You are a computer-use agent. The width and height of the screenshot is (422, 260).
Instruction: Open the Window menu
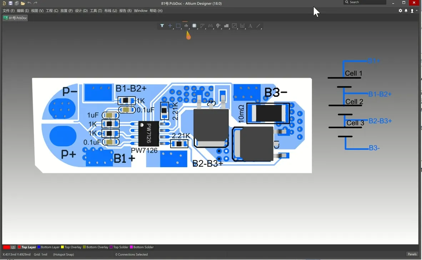(140, 11)
